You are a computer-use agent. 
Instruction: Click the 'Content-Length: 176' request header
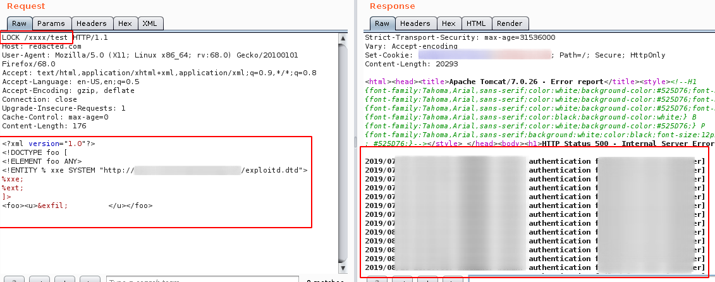pyautogui.click(x=44, y=126)
